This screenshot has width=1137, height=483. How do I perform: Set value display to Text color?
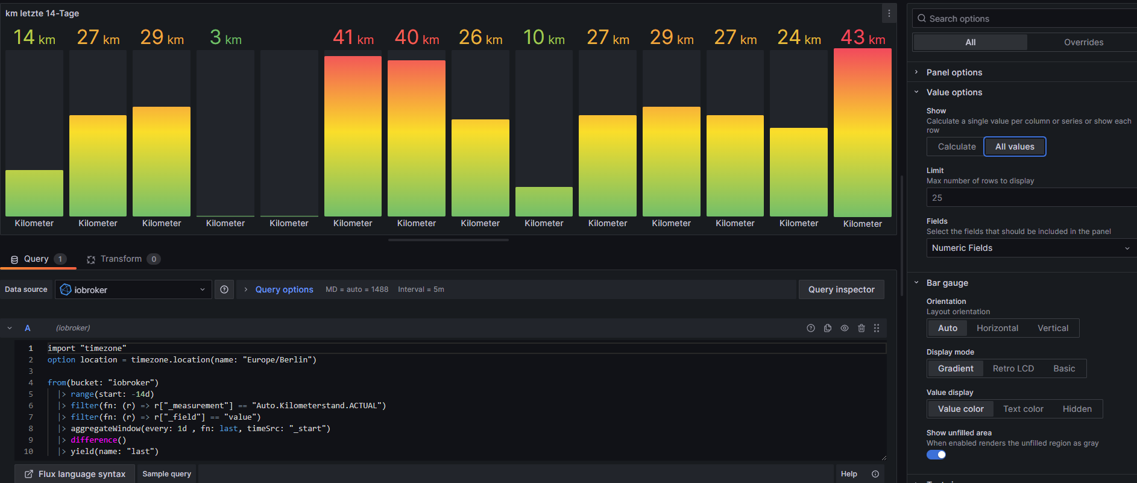[1023, 409]
